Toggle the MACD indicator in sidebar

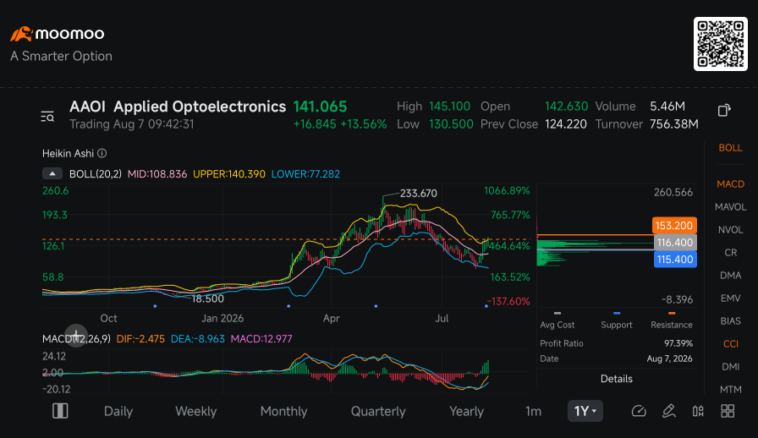point(730,184)
